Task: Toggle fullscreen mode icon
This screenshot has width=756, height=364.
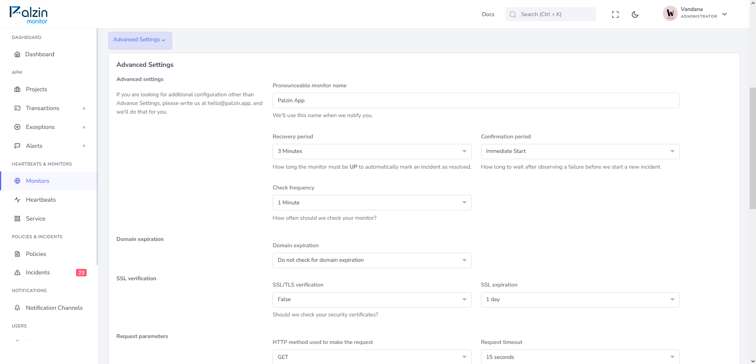Action: point(615,15)
